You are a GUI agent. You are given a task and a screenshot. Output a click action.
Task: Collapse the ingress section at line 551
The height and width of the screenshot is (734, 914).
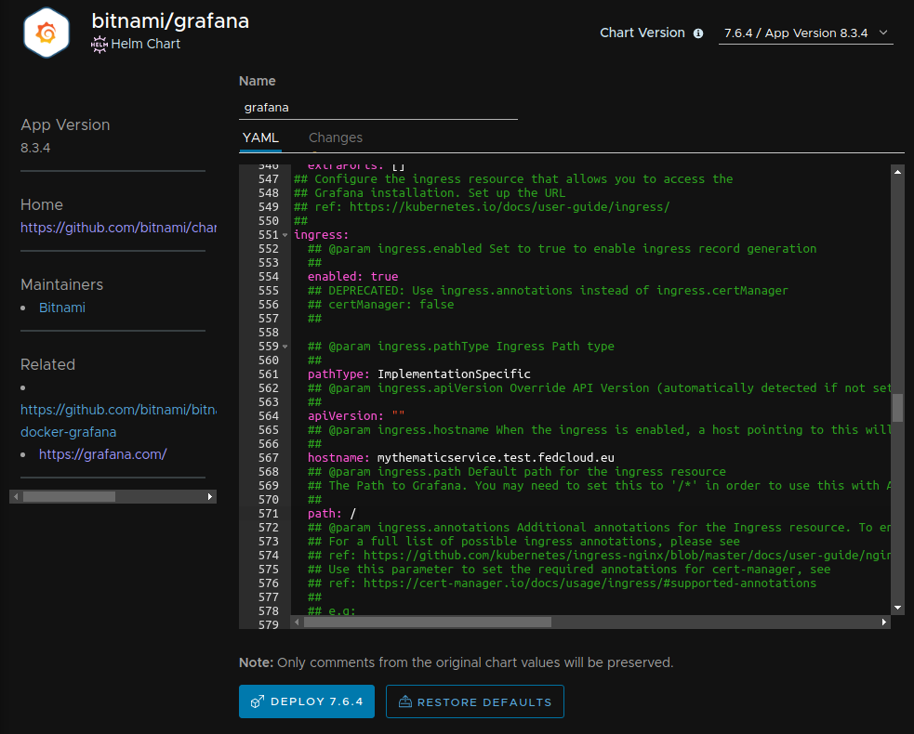(x=285, y=235)
